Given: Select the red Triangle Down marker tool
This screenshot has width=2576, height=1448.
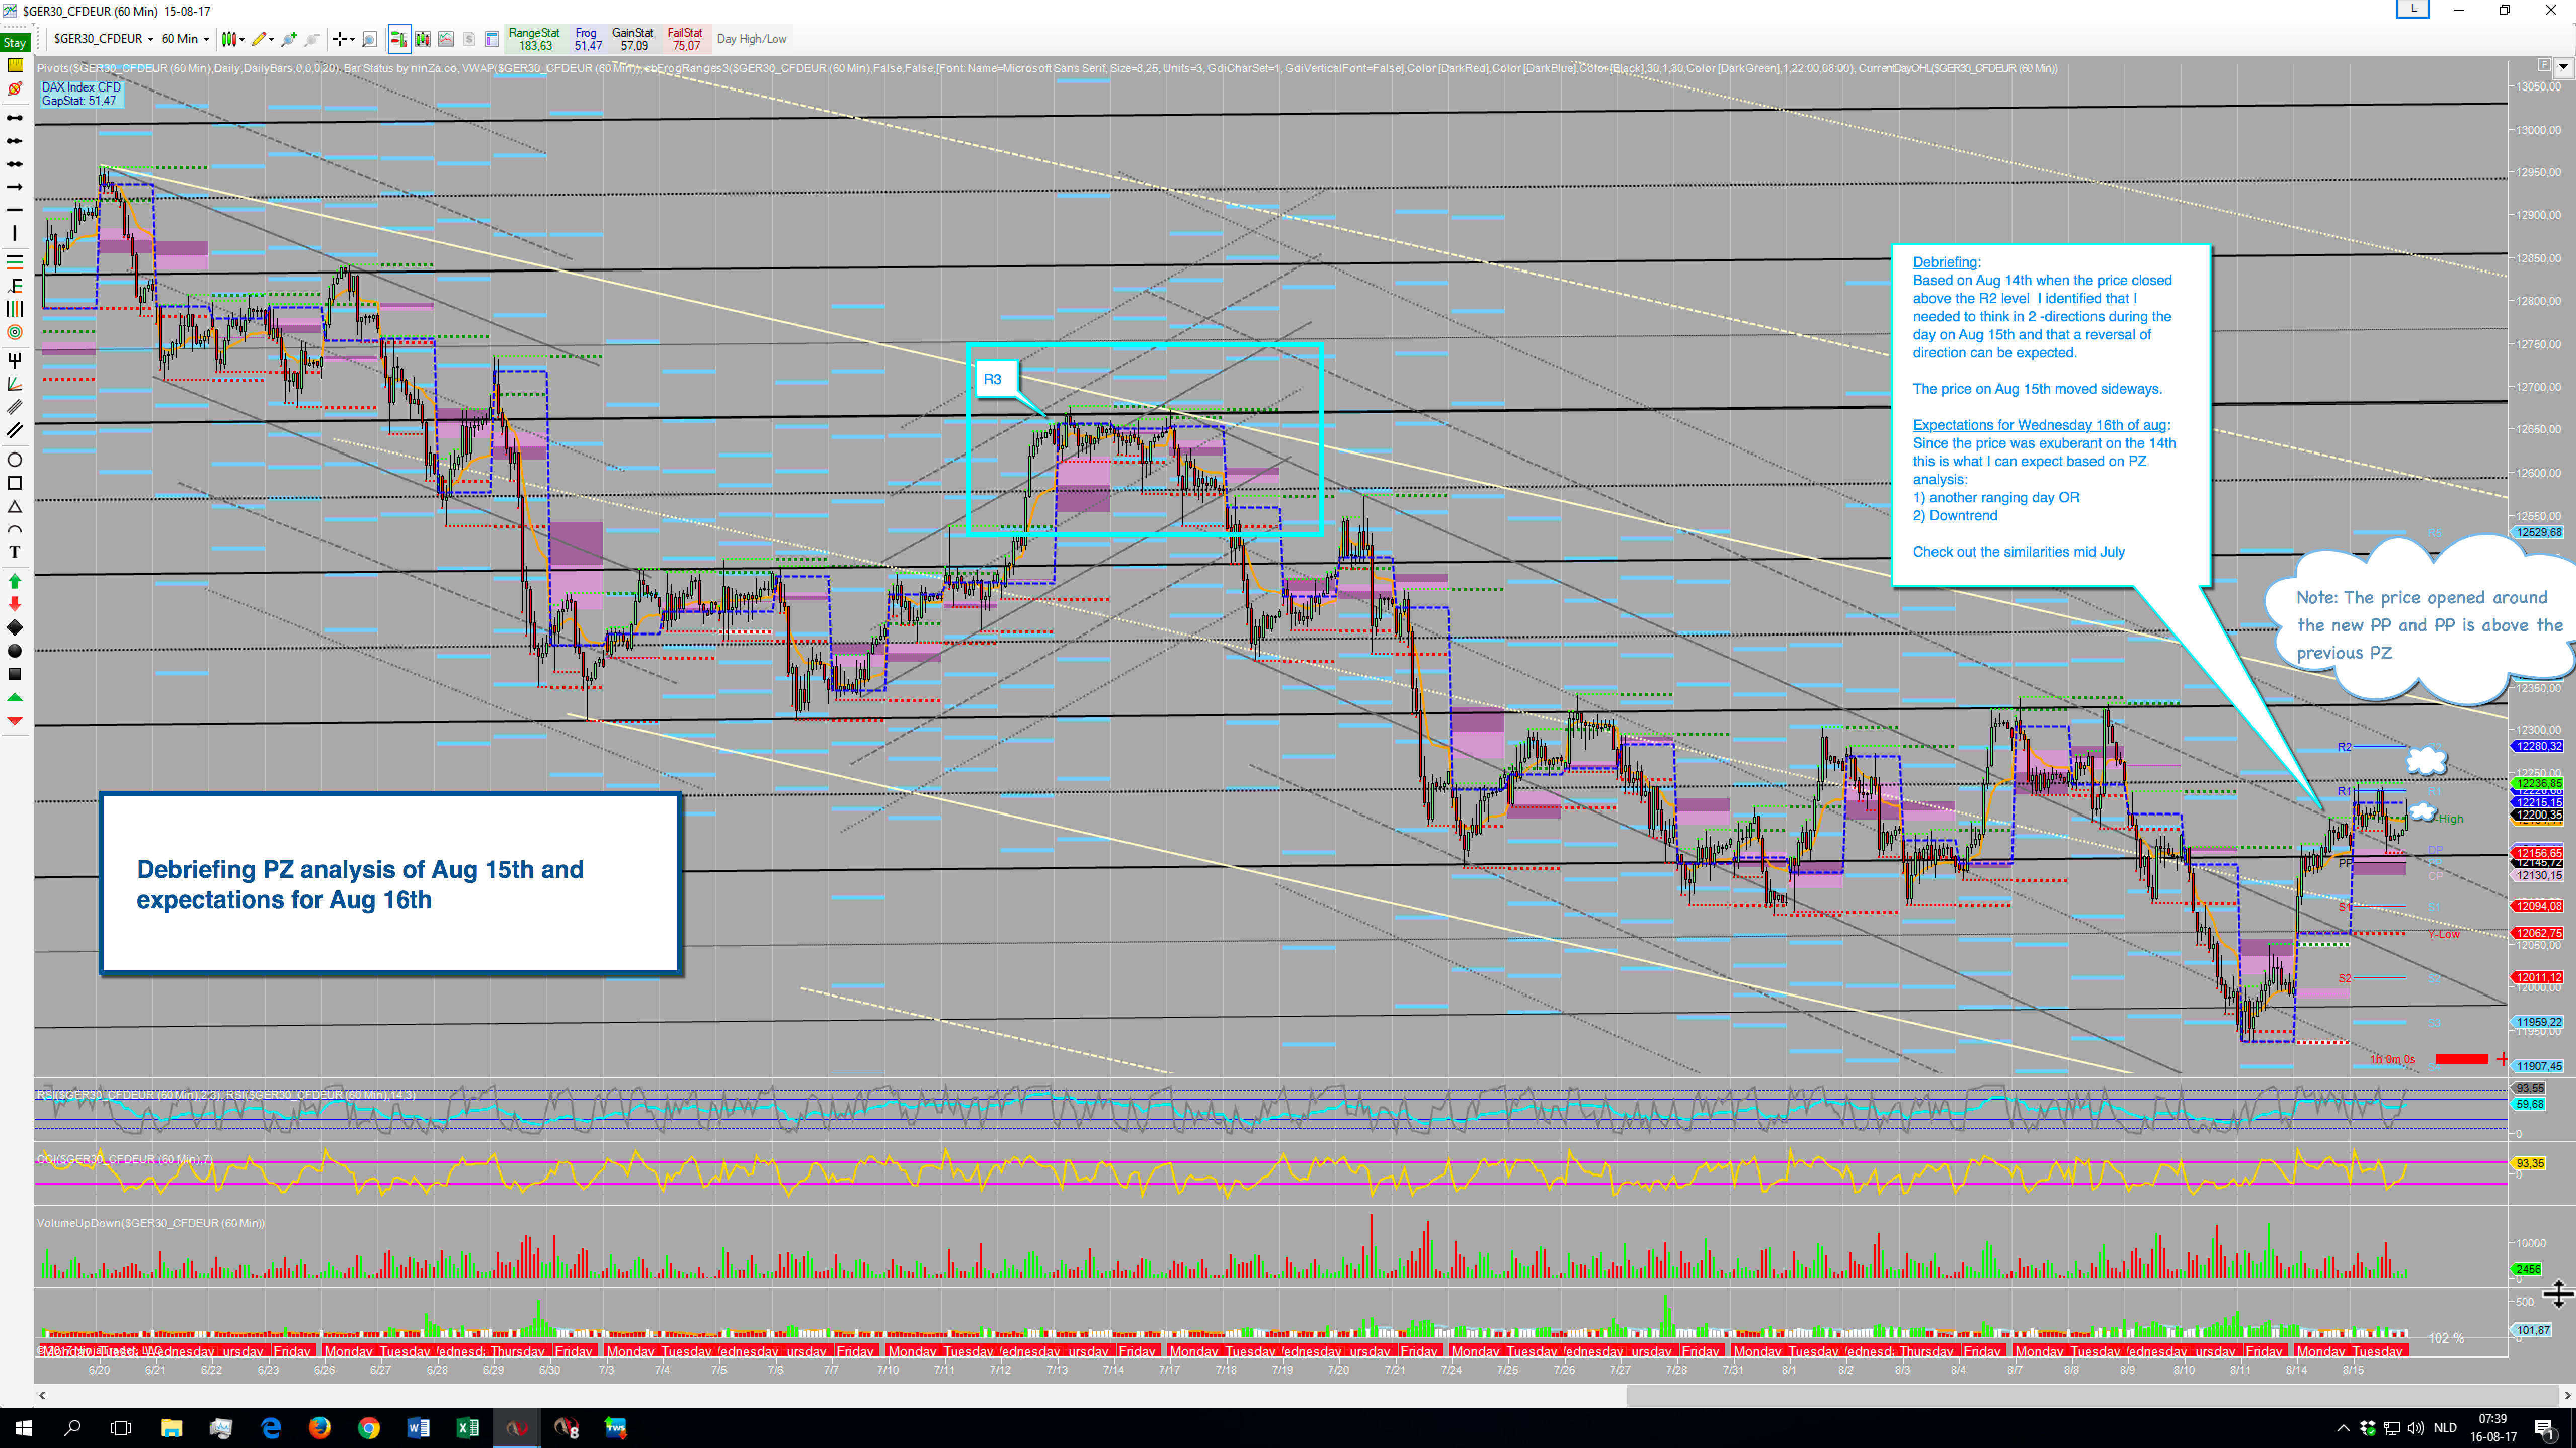Looking at the screenshot, I should click(15, 720).
